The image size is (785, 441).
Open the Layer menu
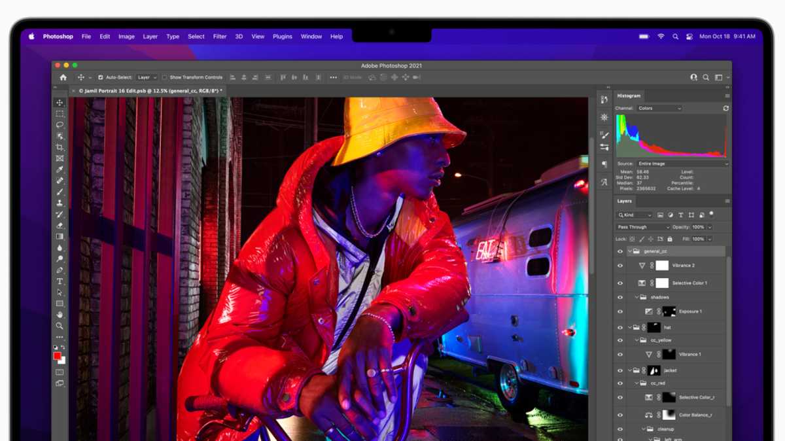tap(150, 37)
